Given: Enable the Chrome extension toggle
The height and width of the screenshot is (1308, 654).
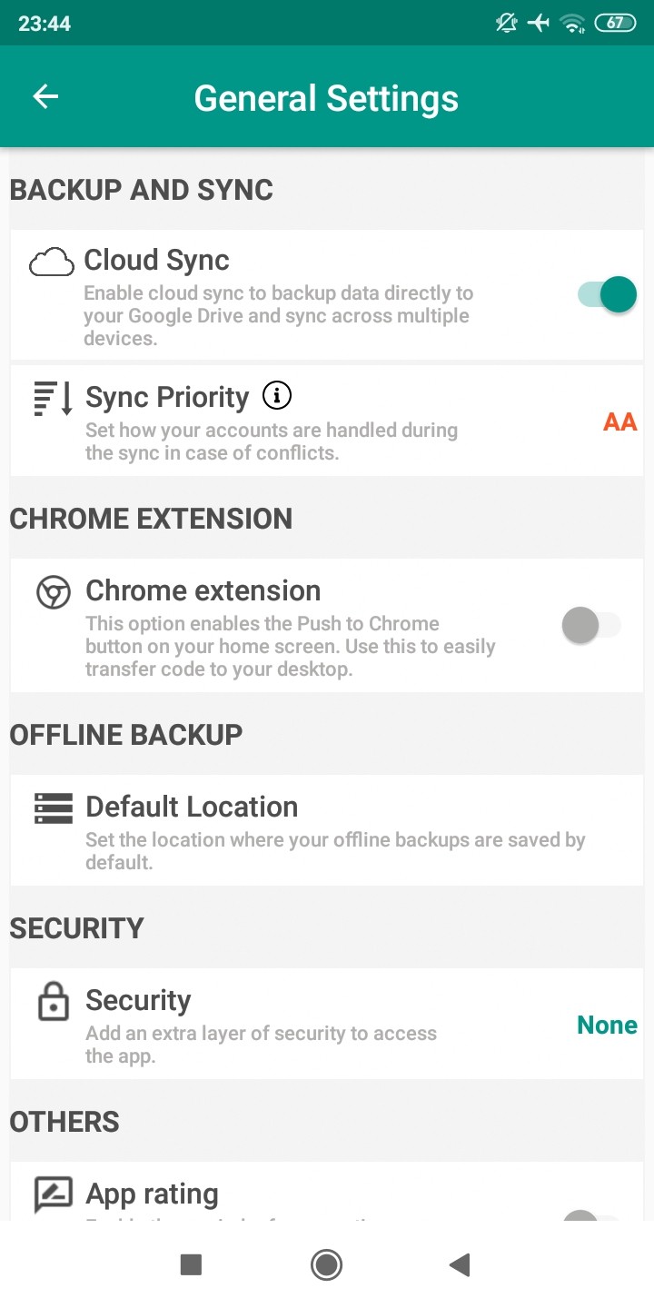Looking at the screenshot, I should 591,625.
